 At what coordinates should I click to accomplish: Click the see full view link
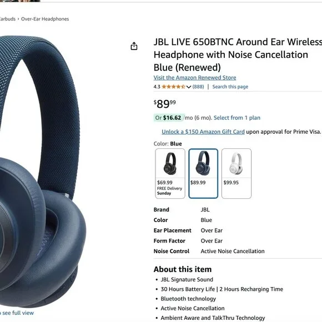coord(17,313)
